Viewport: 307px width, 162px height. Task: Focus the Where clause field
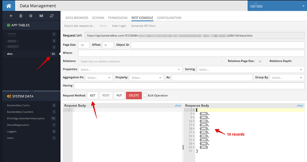[191, 53]
